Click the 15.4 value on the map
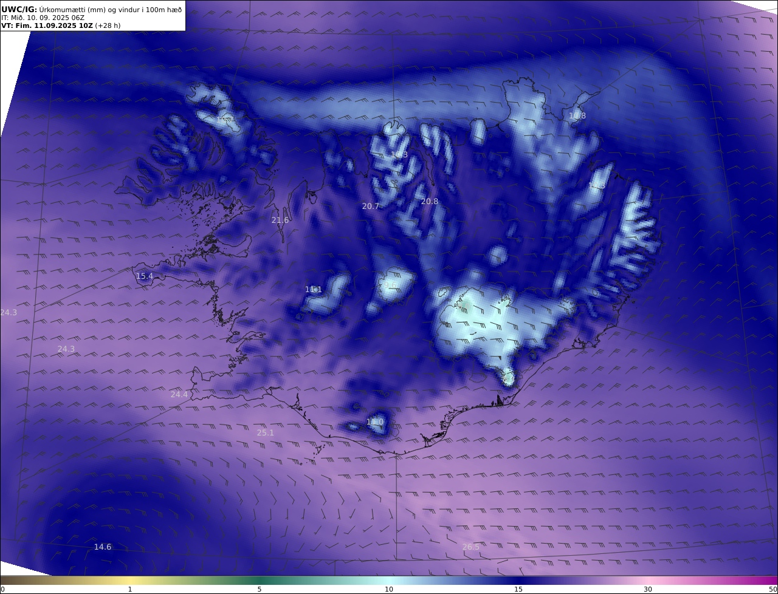 point(145,276)
